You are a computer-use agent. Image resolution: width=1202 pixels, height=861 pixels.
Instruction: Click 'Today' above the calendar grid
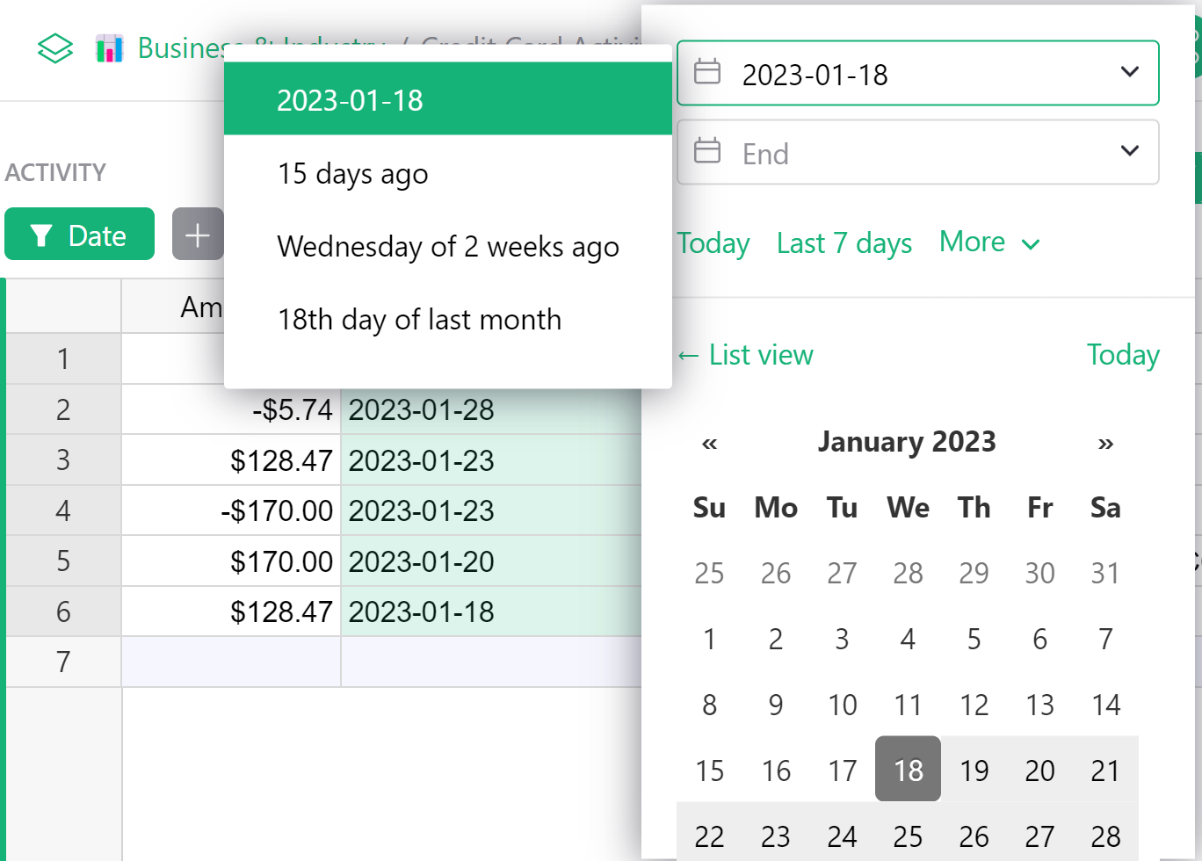click(x=1123, y=354)
